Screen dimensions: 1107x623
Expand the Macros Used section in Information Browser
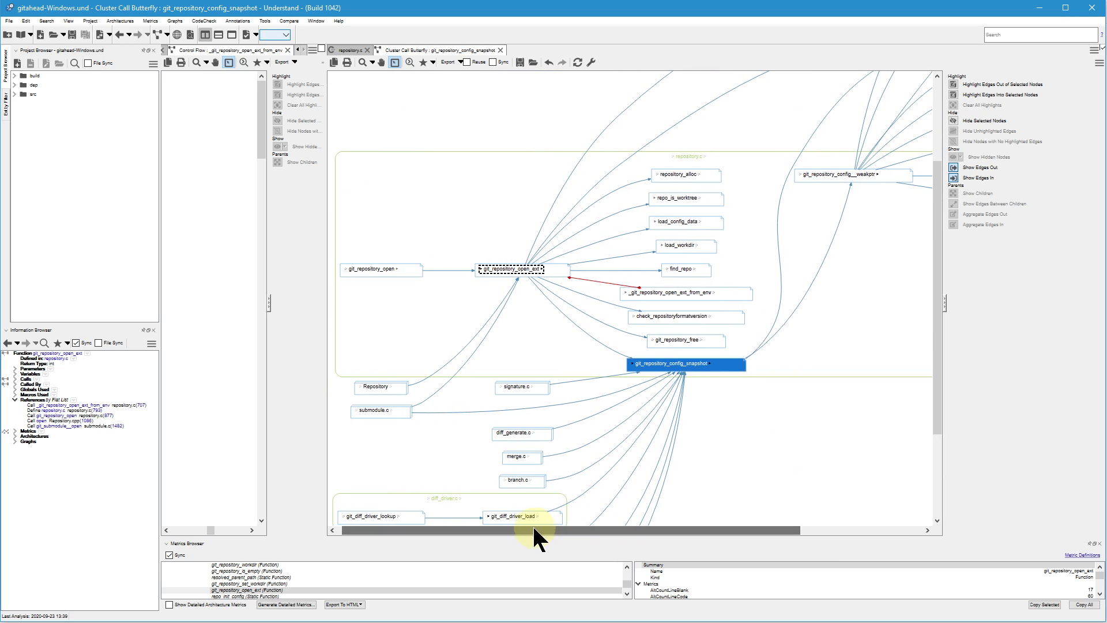[x=15, y=395]
